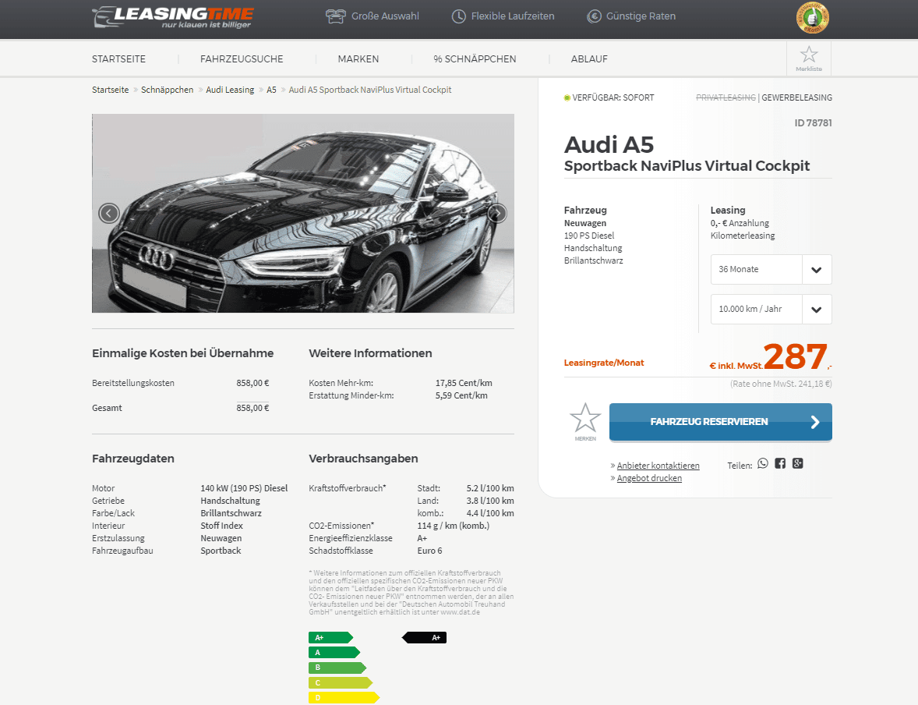This screenshot has width=918, height=705.
Task: Click Fahrzeug Reservieren button
Action: click(721, 422)
